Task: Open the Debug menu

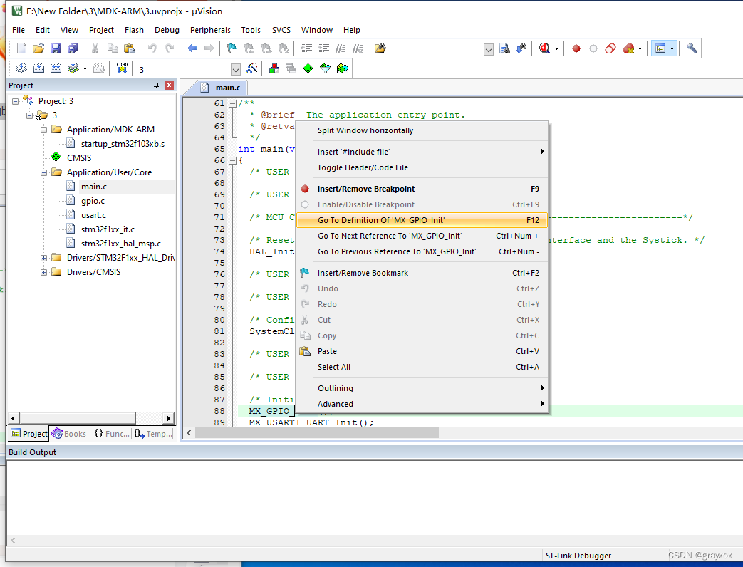Action: click(167, 30)
